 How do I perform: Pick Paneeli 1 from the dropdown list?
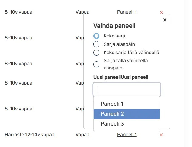(x=127, y=104)
